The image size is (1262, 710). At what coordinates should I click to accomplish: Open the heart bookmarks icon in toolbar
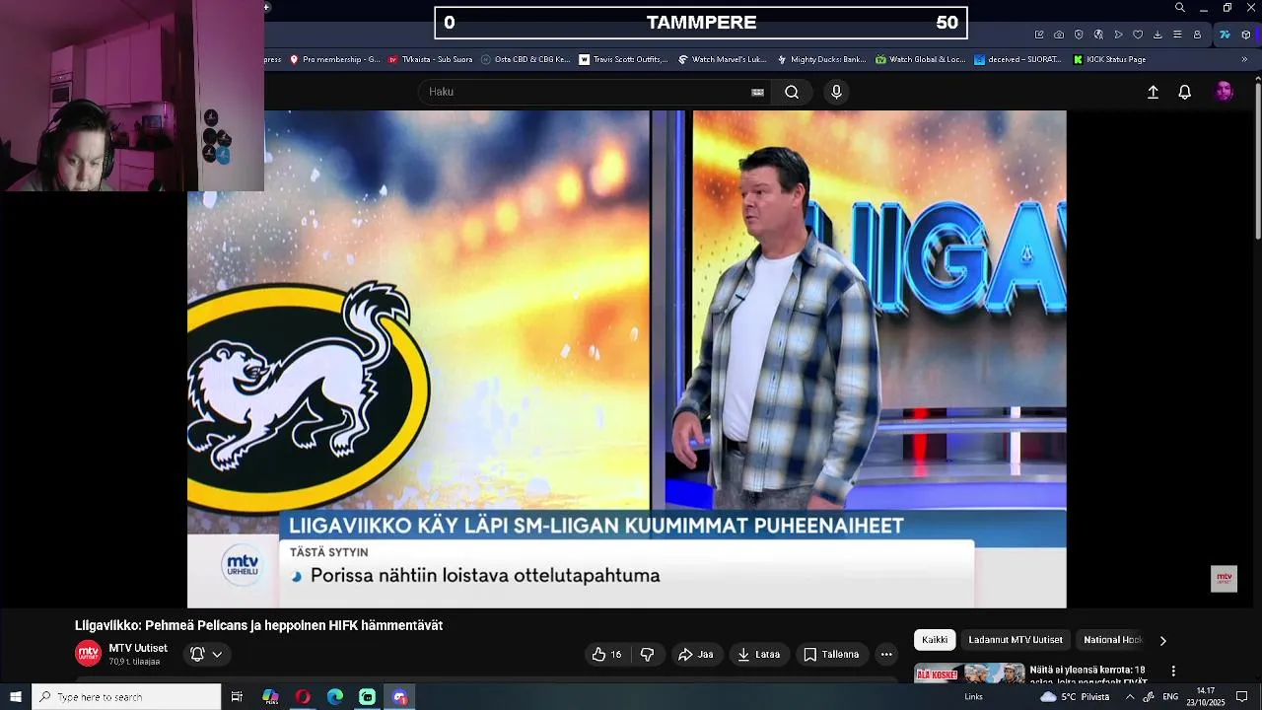click(x=1138, y=35)
